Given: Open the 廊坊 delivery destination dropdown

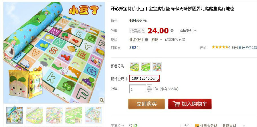Looking at the screenshot, I should (156, 40).
